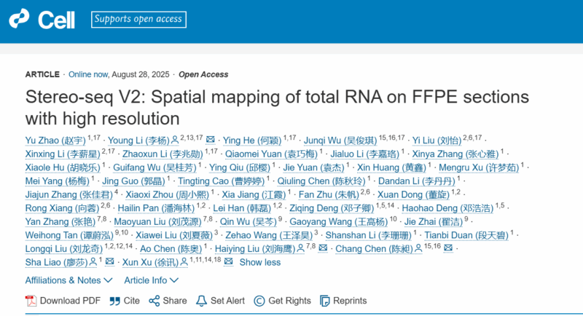Click the Download PDF icon
This screenshot has height=316, width=583.
[x=31, y=301]
